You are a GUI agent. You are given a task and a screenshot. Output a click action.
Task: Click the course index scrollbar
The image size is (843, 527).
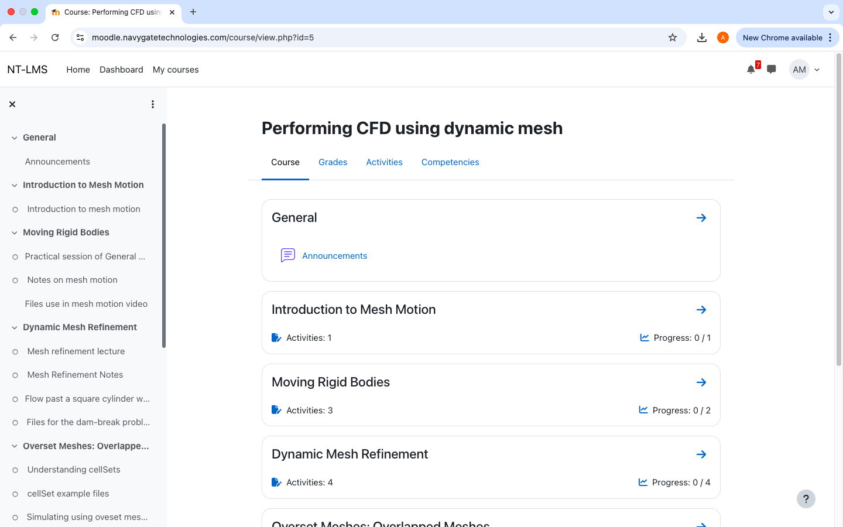coord(164,234)
